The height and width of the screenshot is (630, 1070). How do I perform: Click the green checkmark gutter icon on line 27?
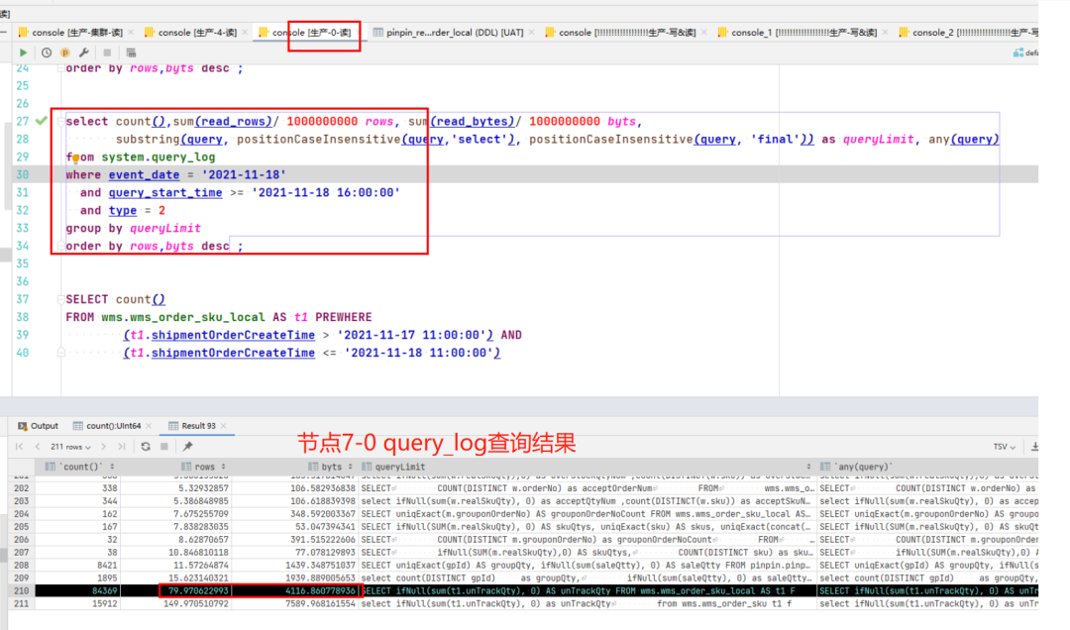tap(42, 121)
